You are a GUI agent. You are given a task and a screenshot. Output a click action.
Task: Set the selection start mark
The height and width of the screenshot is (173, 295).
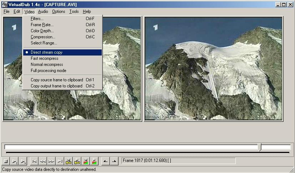105,161
